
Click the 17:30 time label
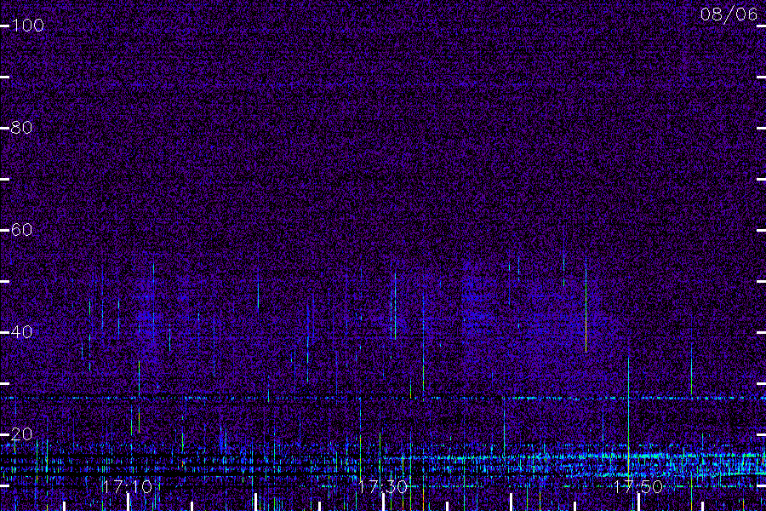point(382,486)
